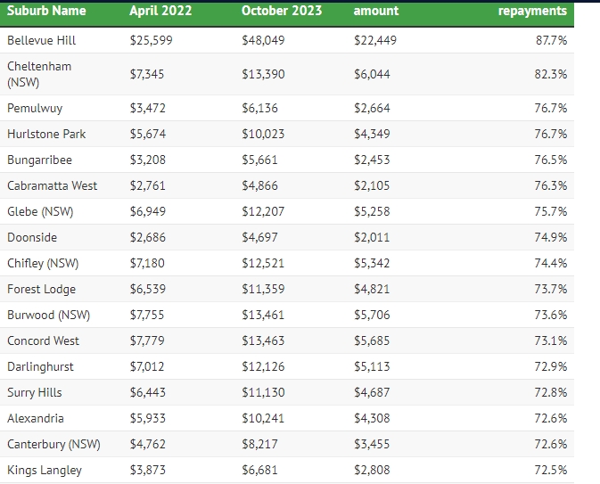Click Glebe (NSW) amount $5,258

coord(372,211)
